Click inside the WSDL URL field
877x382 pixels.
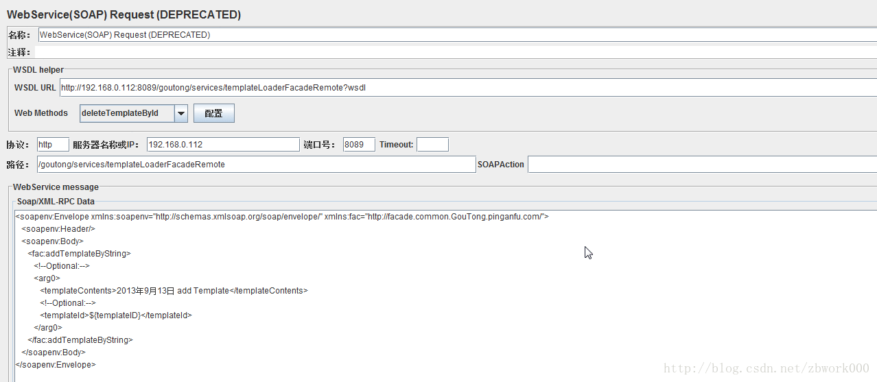tap(468, 88)
